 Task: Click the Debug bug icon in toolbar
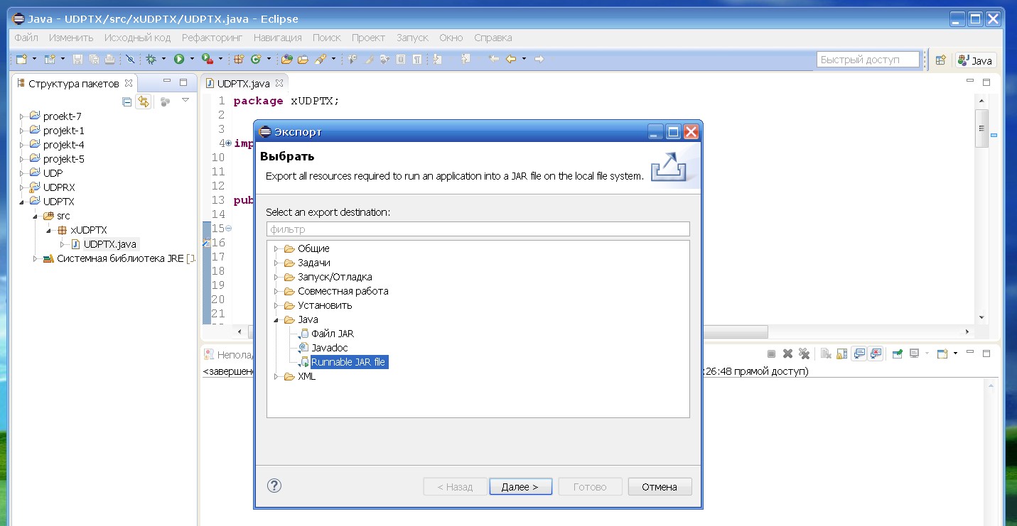(151, 60)
